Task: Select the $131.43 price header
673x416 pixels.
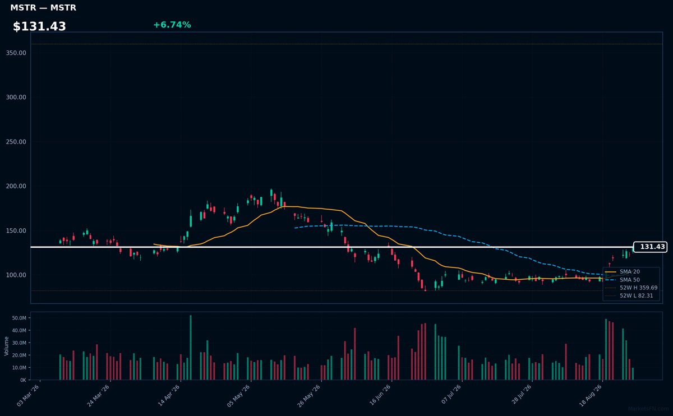Action: click(39, 26)
